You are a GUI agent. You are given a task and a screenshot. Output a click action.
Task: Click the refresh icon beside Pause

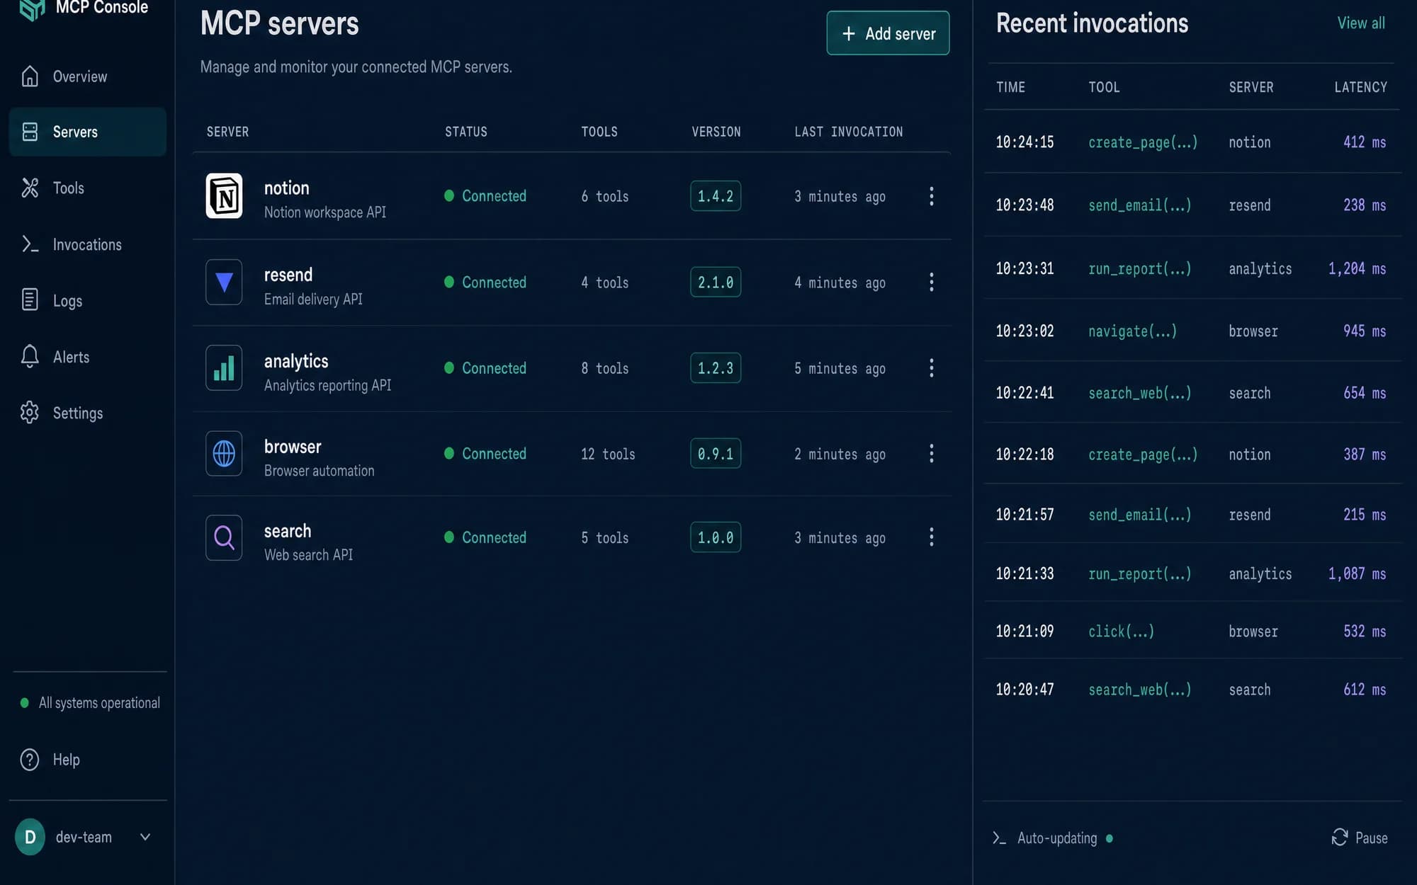[x=1340, y=838]
